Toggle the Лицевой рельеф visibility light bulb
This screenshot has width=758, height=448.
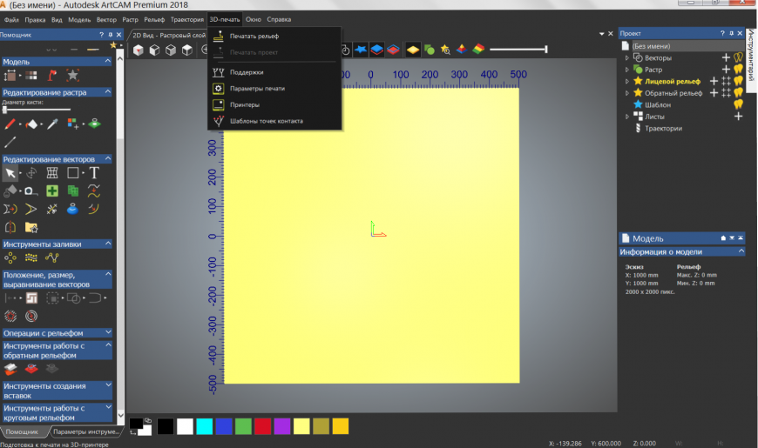click(x=738, y=81)
